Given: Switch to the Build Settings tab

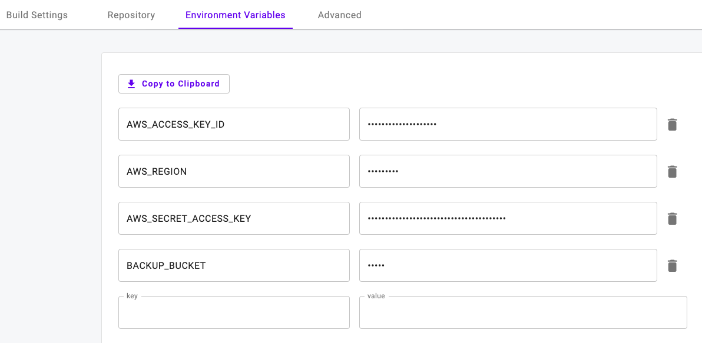Looking at the screenshot, I should (x=37, y=15).
